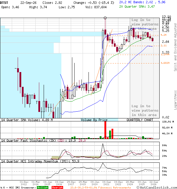Click the lower 'Log in to view patterns' text
The height and width of the screenshot is (189, 177).
145,110
